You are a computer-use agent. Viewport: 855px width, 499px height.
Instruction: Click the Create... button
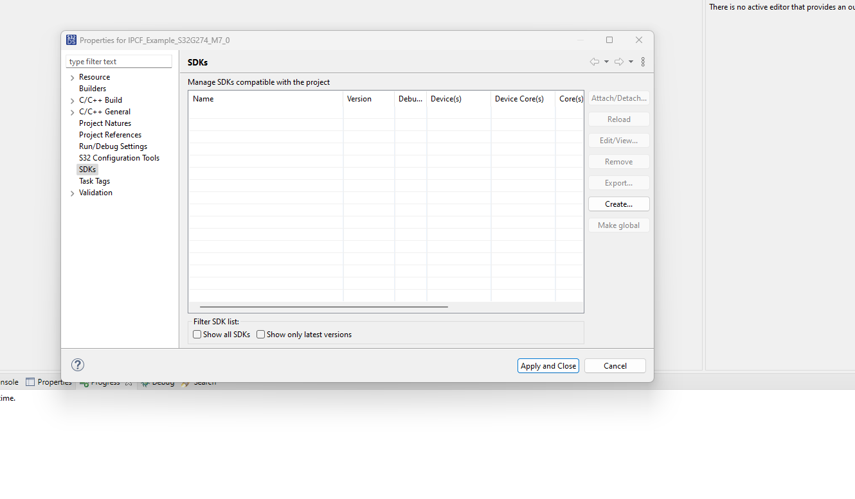pyautogui.click(x=619, y=204)
